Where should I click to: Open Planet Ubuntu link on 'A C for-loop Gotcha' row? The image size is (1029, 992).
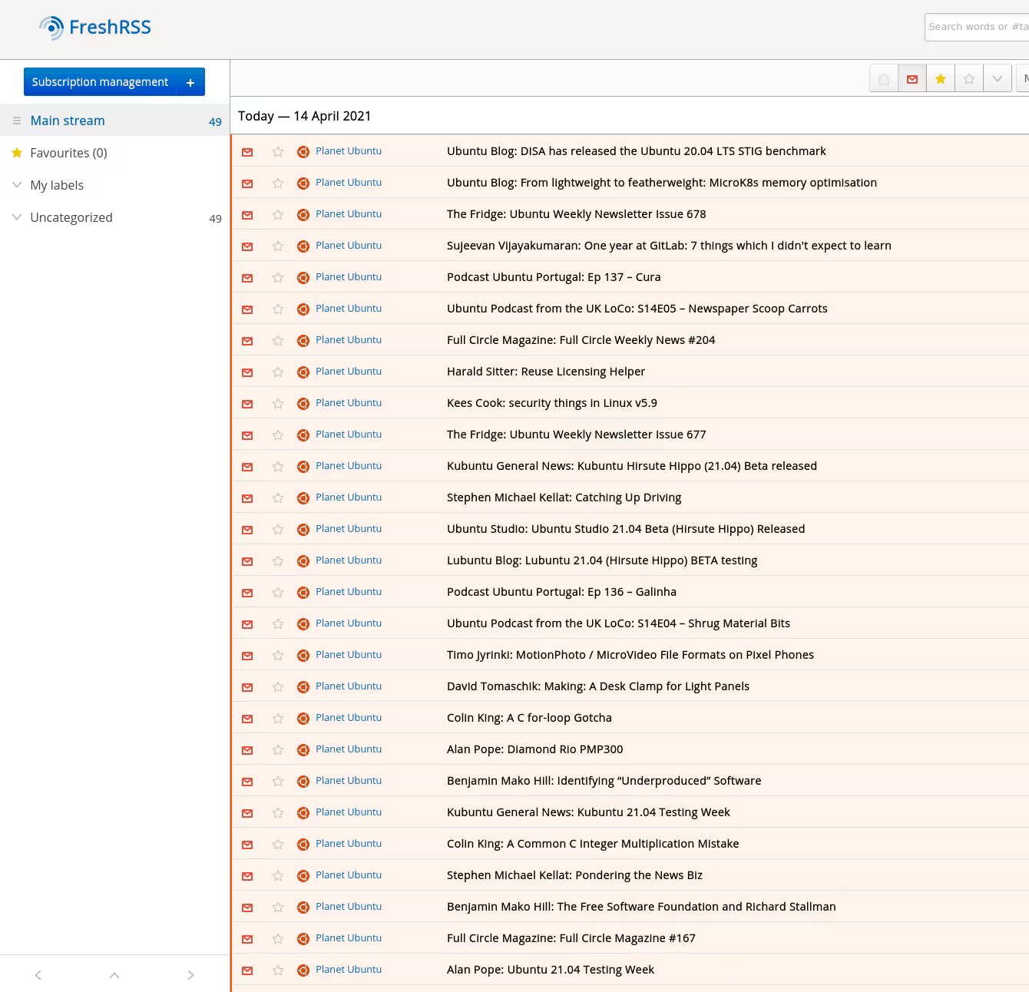349,717
